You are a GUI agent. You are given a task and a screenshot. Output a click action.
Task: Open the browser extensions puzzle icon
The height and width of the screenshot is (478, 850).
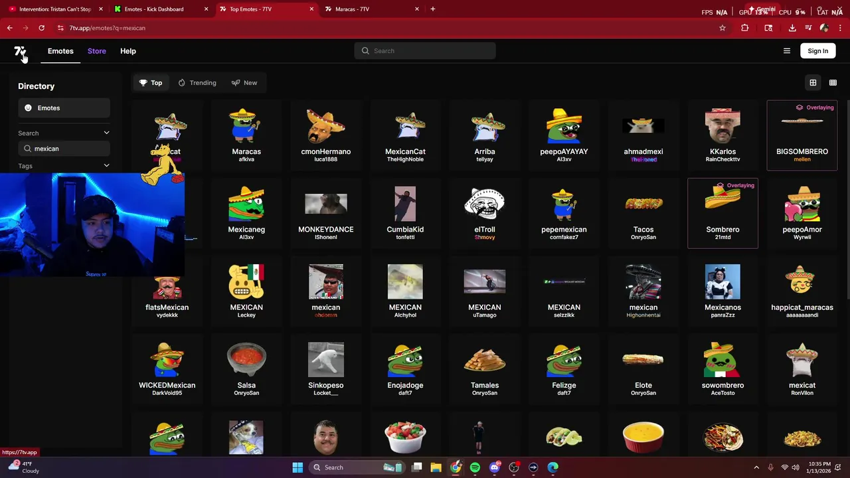click(745, 28)
